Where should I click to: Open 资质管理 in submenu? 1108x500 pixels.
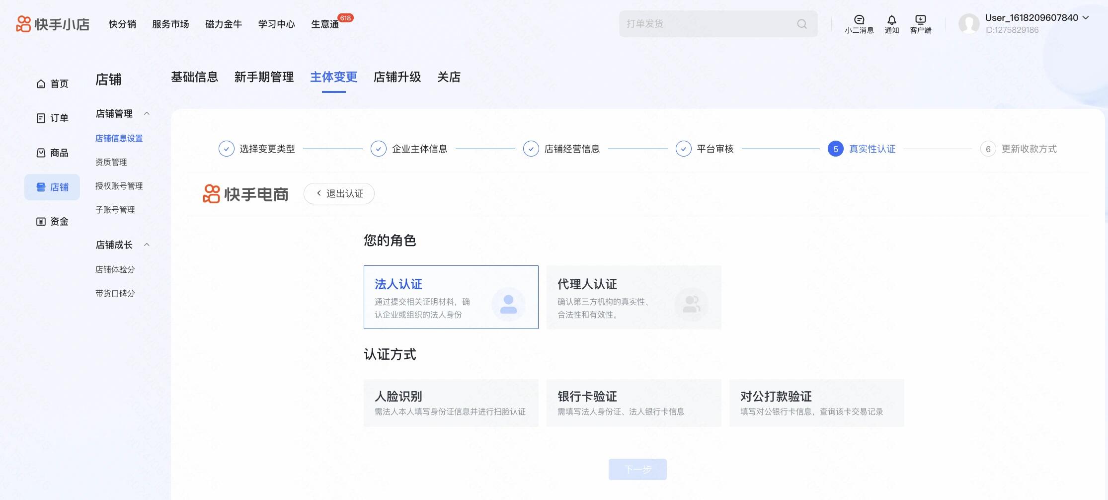(x=111, y=162)
